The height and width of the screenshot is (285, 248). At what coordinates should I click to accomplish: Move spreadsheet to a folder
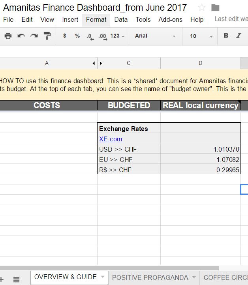point(215,8)
